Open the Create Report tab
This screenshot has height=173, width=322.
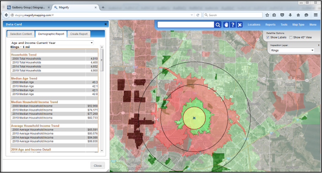click(x=79, y=34)
